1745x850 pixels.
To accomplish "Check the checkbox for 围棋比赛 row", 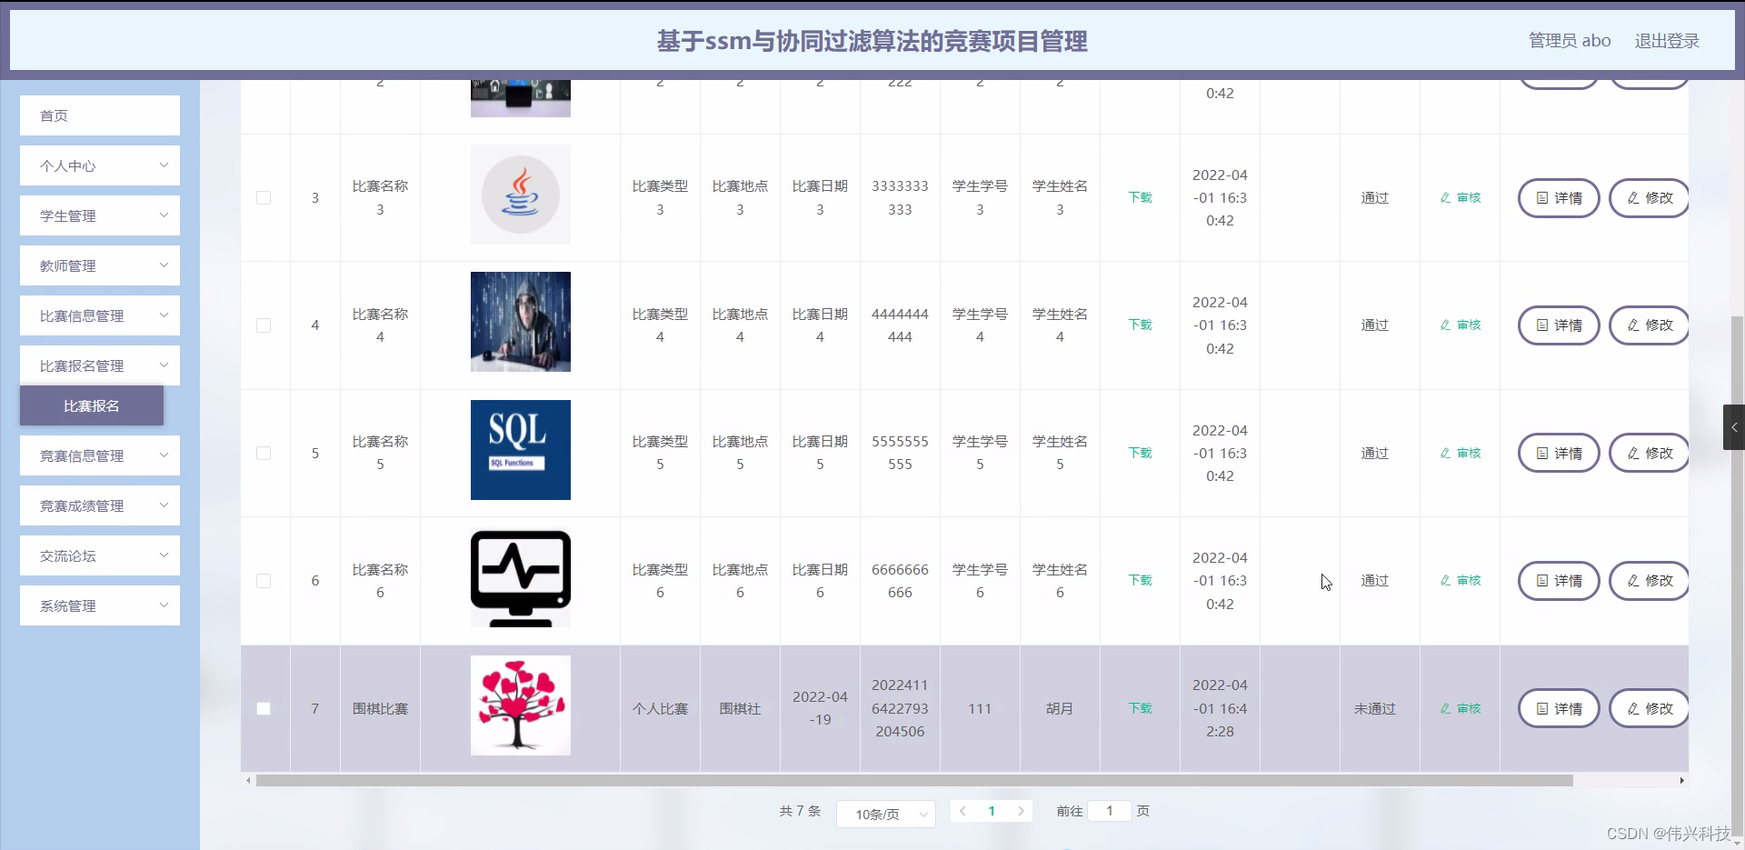I will pos(264,709).
